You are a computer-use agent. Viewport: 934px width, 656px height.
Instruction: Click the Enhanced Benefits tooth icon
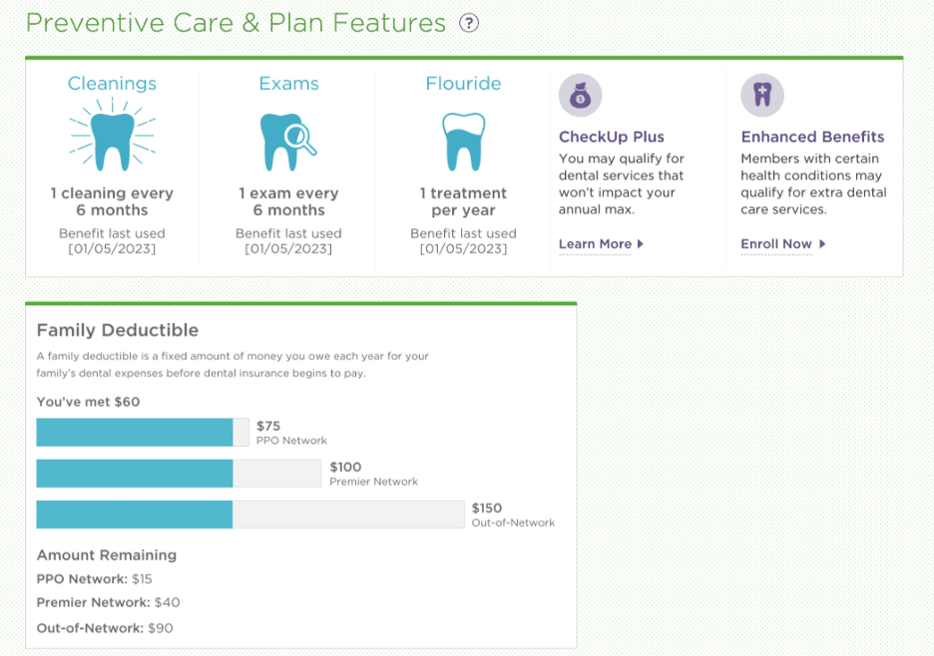point(762,96)
